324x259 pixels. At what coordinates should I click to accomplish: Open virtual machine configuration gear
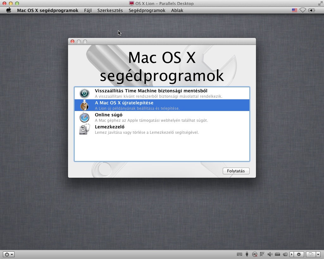(x=299, y=254)
